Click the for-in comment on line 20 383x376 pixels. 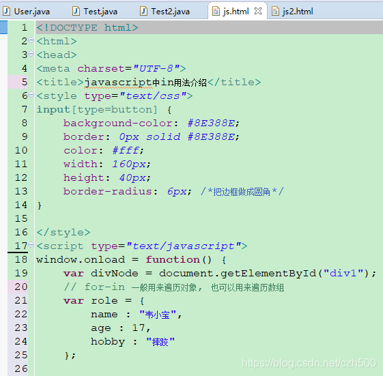173,287
